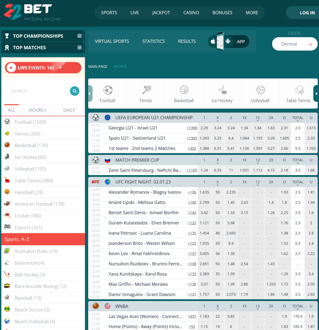Click the trophy icon for Top Championships
Image resolution: width=319 pixels, height=330 pixels.
[x=7, y=36]
